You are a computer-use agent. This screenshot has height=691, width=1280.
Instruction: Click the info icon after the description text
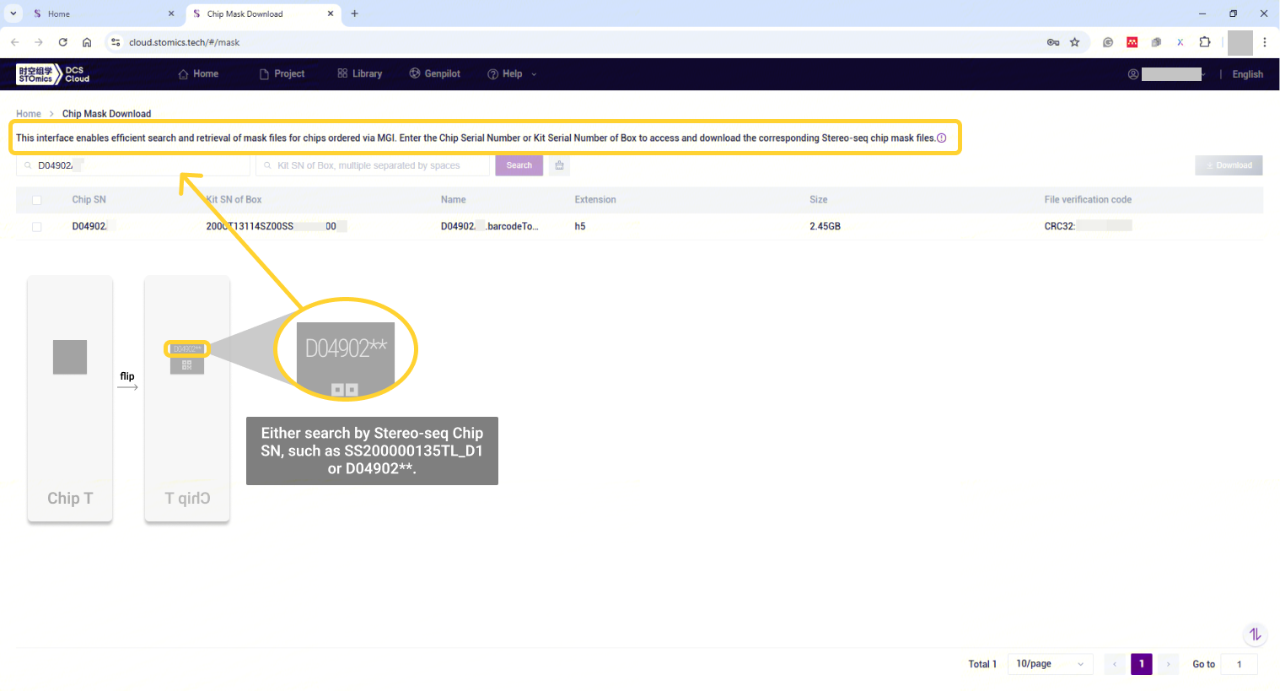[x=942, y=138]
